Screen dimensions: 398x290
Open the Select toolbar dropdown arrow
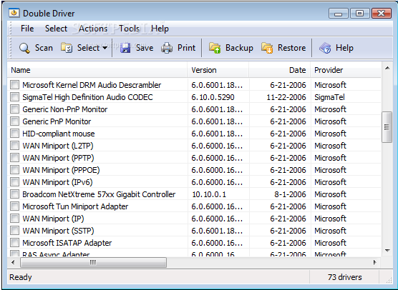(x=105, y=48)
